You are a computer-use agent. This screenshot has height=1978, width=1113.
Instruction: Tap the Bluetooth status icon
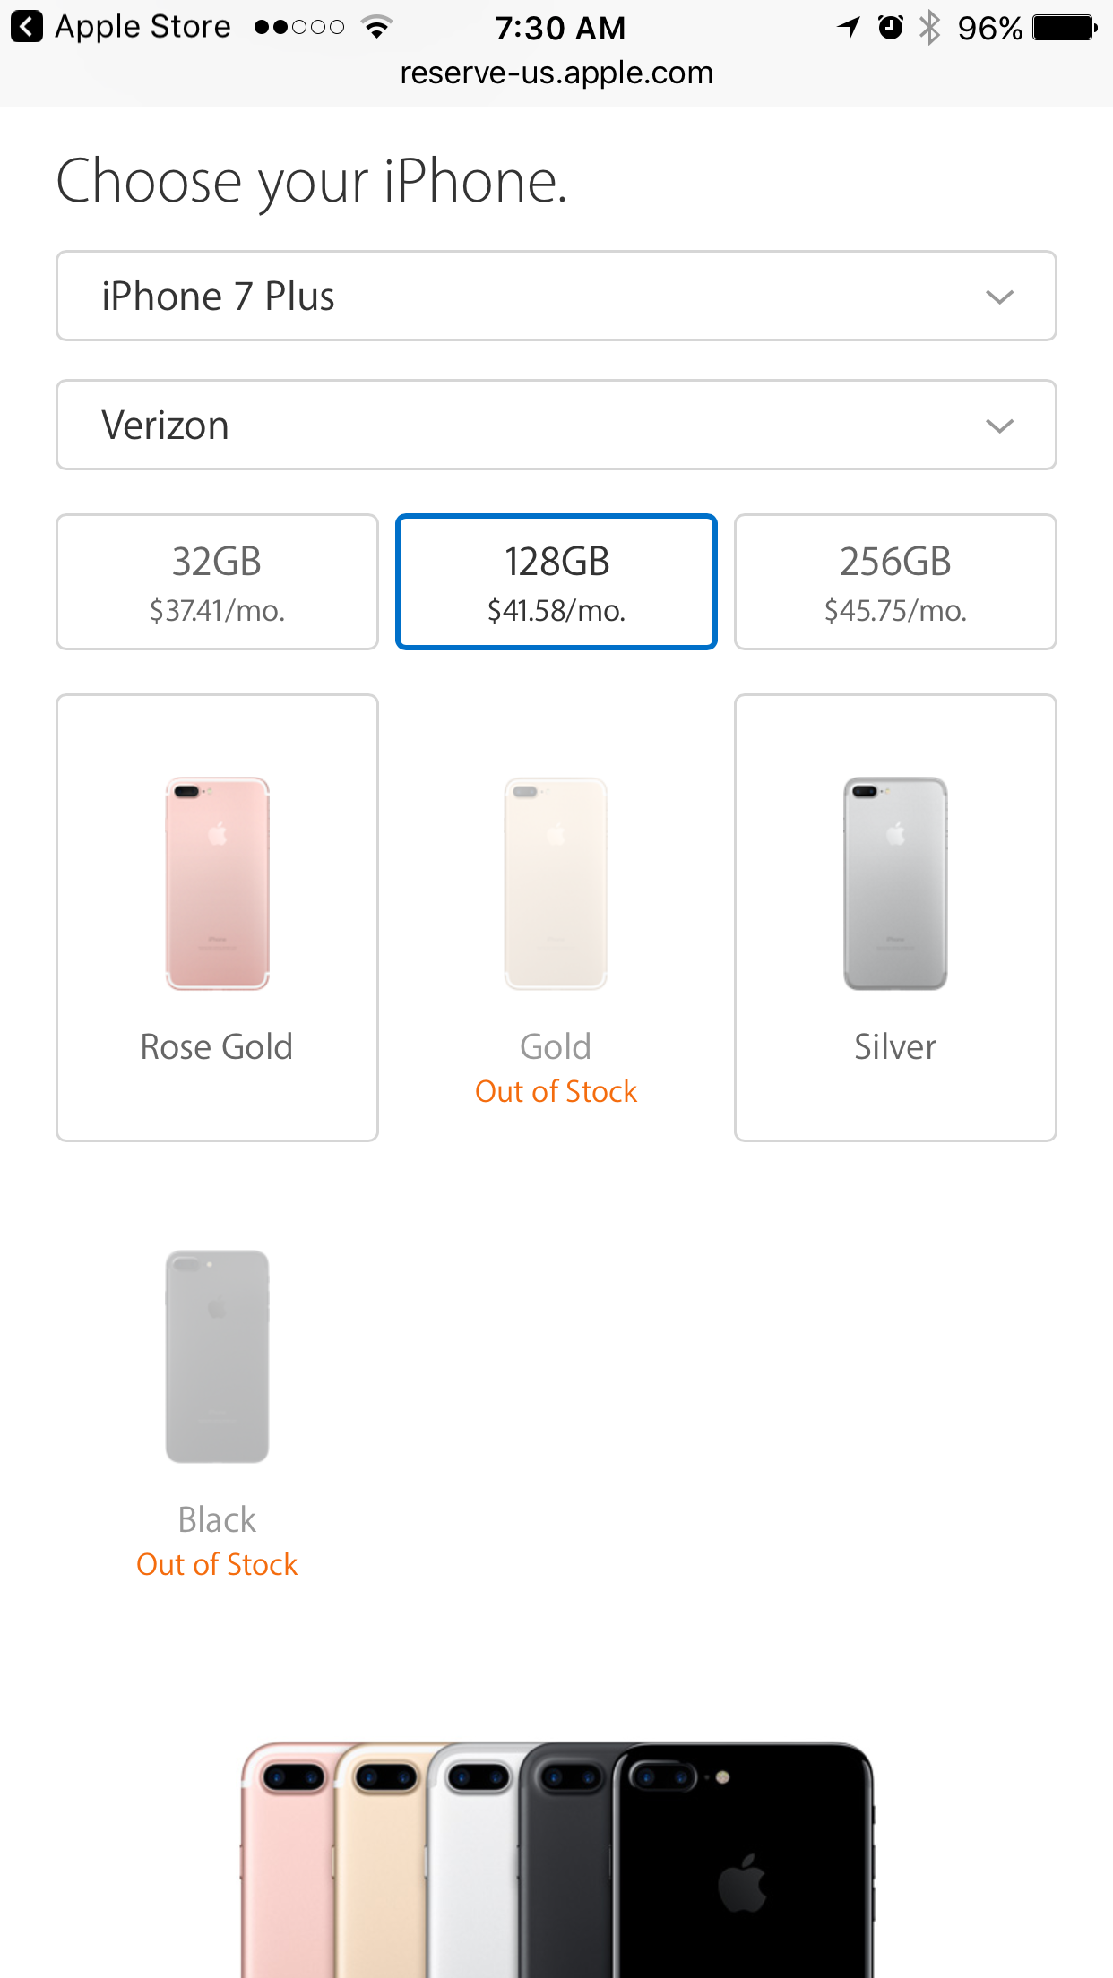pos(930,27)
